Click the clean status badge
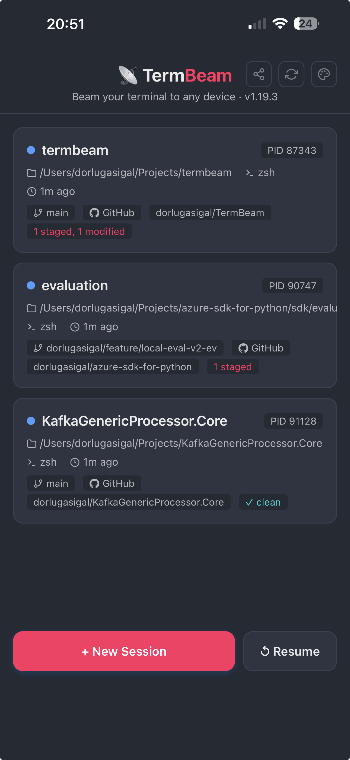This screenshot has height=760, width=350. click(x=263, y=502)
